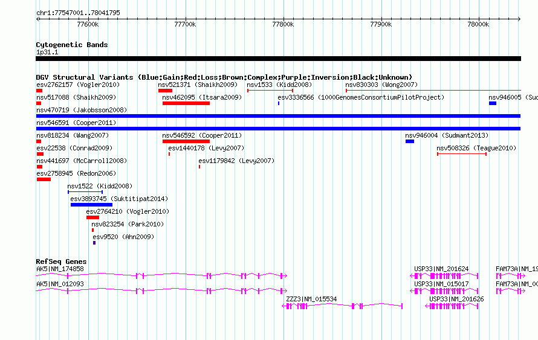Open the nsv818234 (Wang2007) label

(73, 135)
